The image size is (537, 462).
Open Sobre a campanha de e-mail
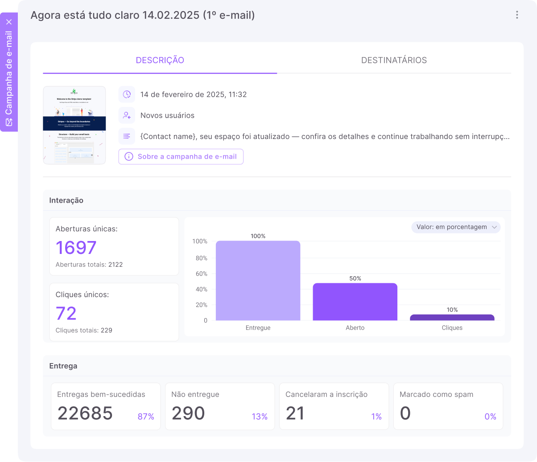181,156
